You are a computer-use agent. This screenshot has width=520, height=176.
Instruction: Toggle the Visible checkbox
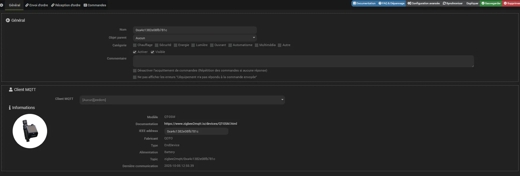coord(153,52)
